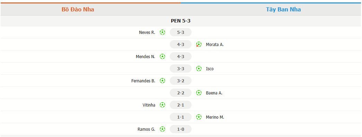Select player name Morata A.

[215, 45]
